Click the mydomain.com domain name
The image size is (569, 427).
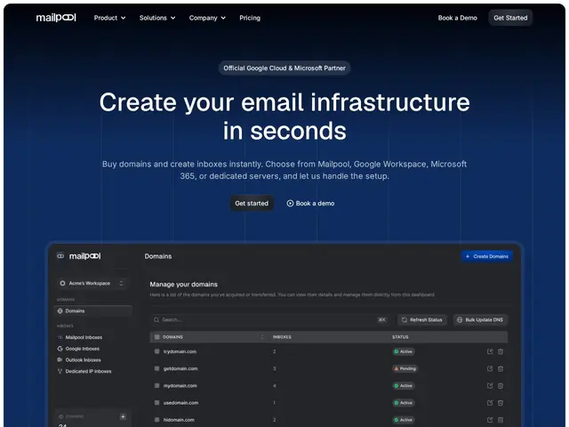click(180, 385)
